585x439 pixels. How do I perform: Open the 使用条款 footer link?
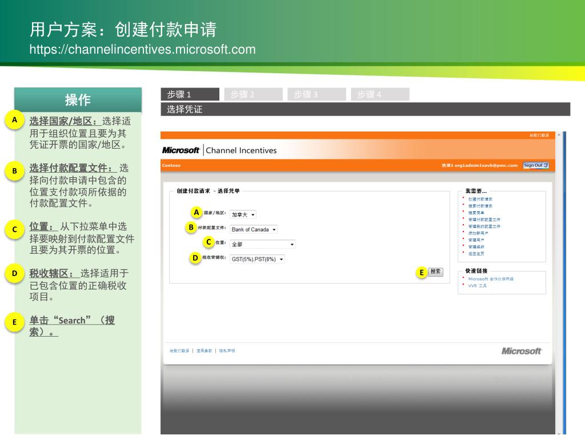coord(204,351)
